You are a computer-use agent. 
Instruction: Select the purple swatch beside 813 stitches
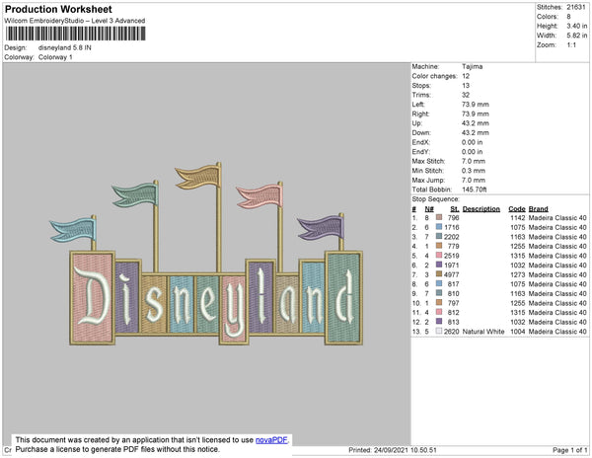[439, 322]
